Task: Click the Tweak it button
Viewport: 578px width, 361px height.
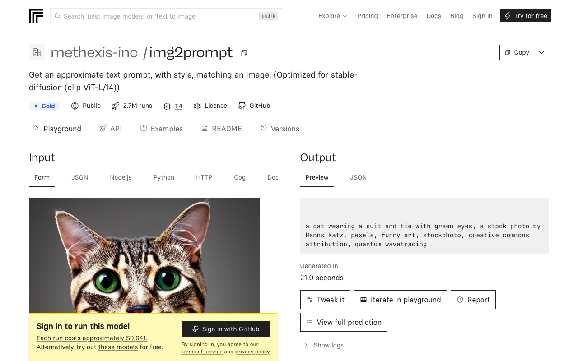Action: pyautogui.click(x=325, y=300)
